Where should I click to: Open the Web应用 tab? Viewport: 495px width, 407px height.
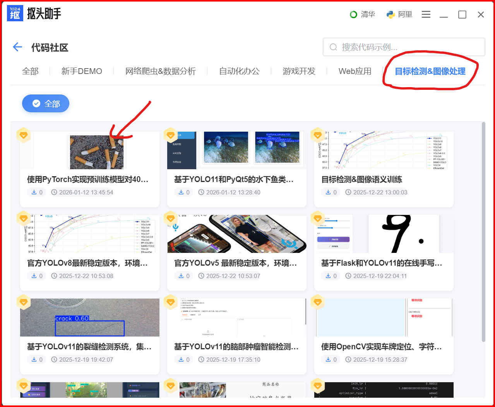click(x=355, y=71)
